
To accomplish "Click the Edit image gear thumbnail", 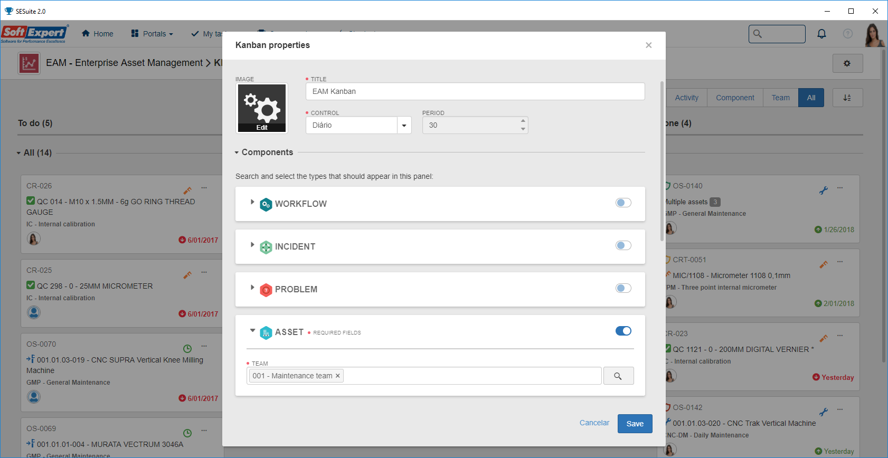I will pos(262,108).
